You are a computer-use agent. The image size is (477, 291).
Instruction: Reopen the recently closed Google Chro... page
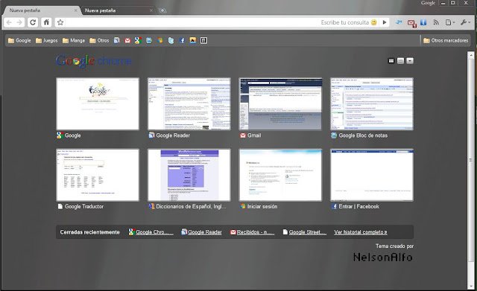tap(151, 232)
